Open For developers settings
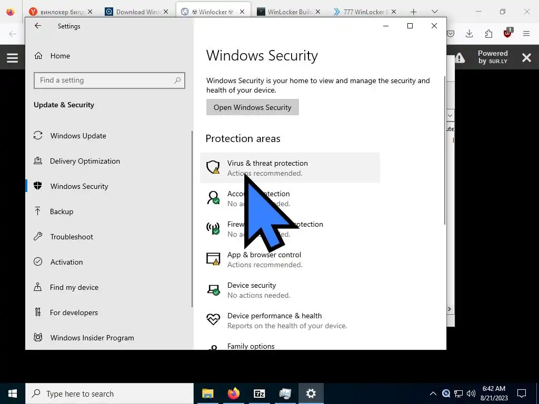This screenshot has width=539, height=404. point(74,312)
